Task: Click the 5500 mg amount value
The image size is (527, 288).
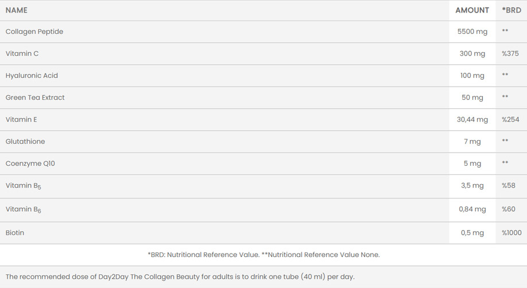Action: [472, 32]
